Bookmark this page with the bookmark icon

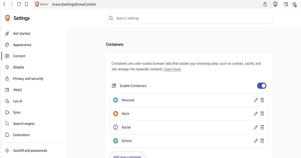point(26,4)
